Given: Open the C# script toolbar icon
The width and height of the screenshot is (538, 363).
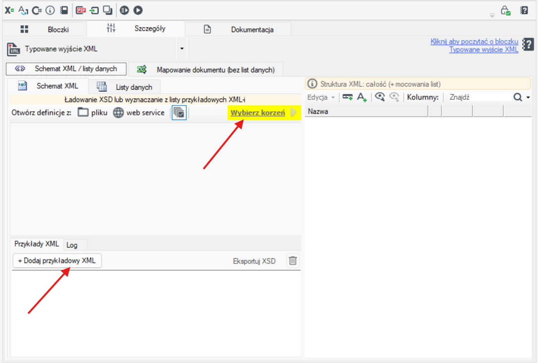Looking at the screenshot, I should point(37,10).
